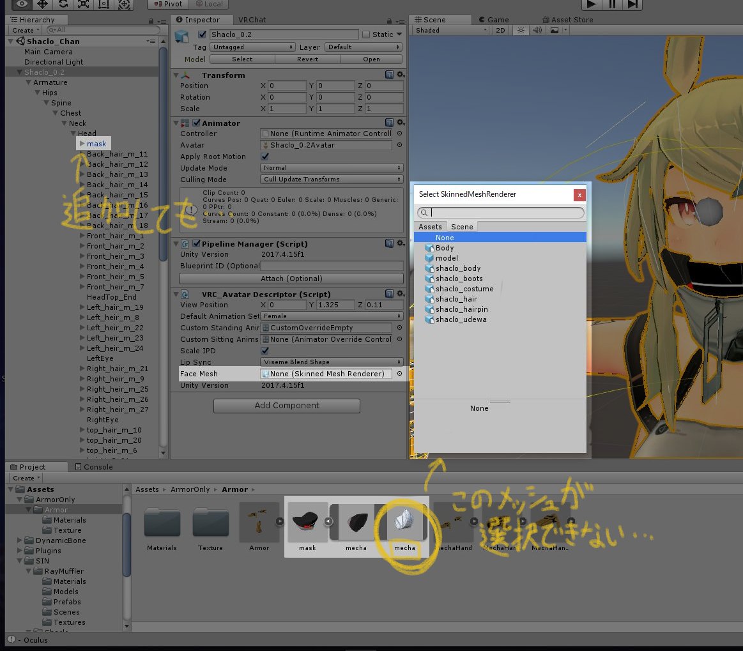The image size is (743, 651).
Task: Select the Move tool in toolbar
Action: tap(42, 4)
